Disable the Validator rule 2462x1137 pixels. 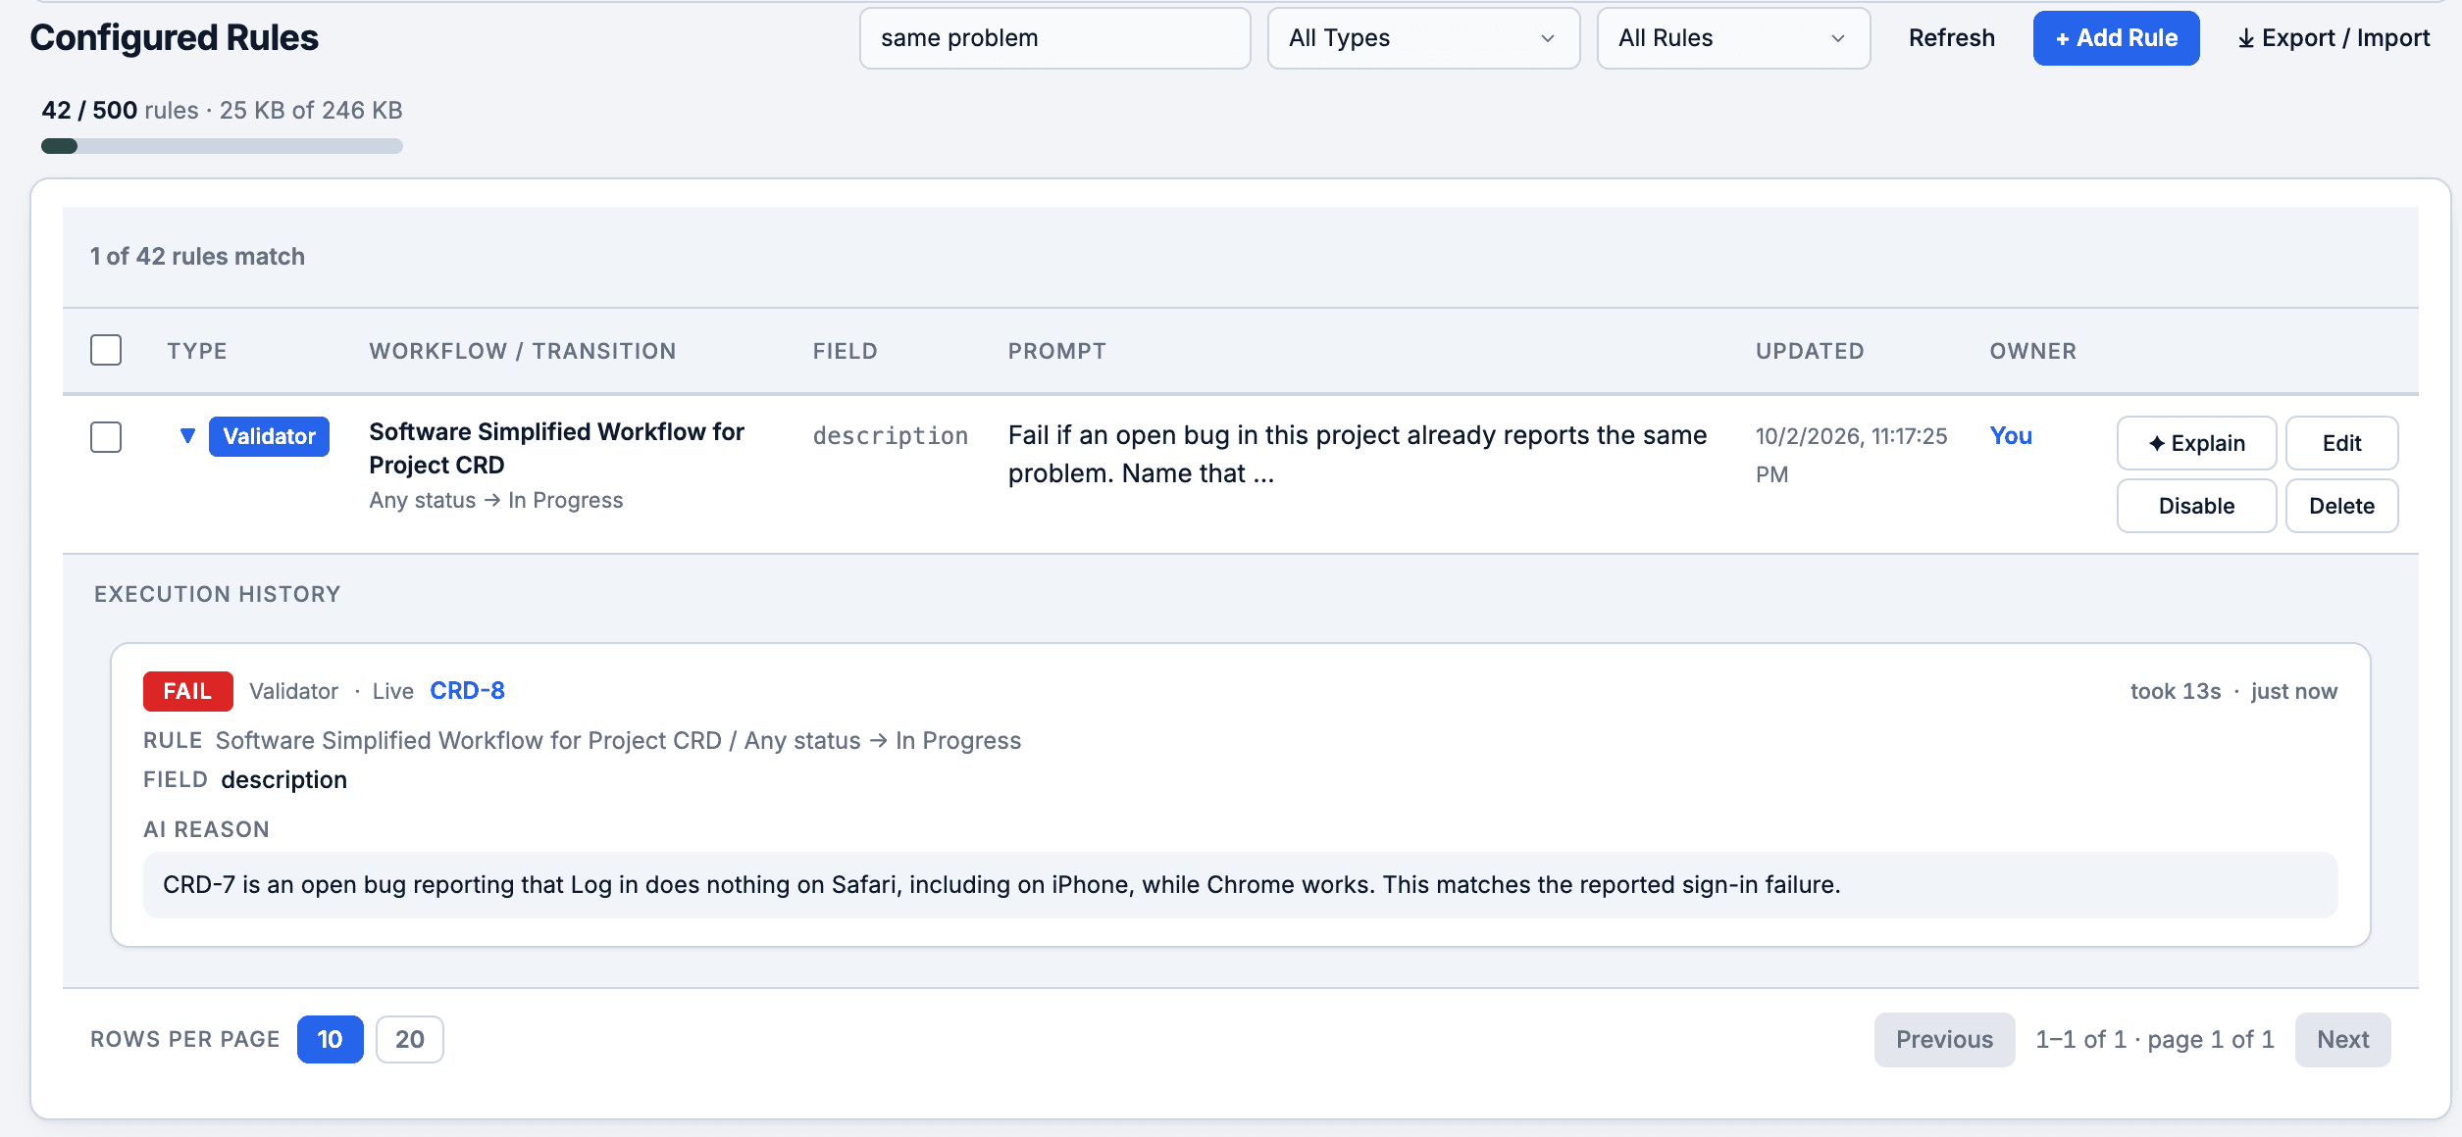click(2196, 506)
